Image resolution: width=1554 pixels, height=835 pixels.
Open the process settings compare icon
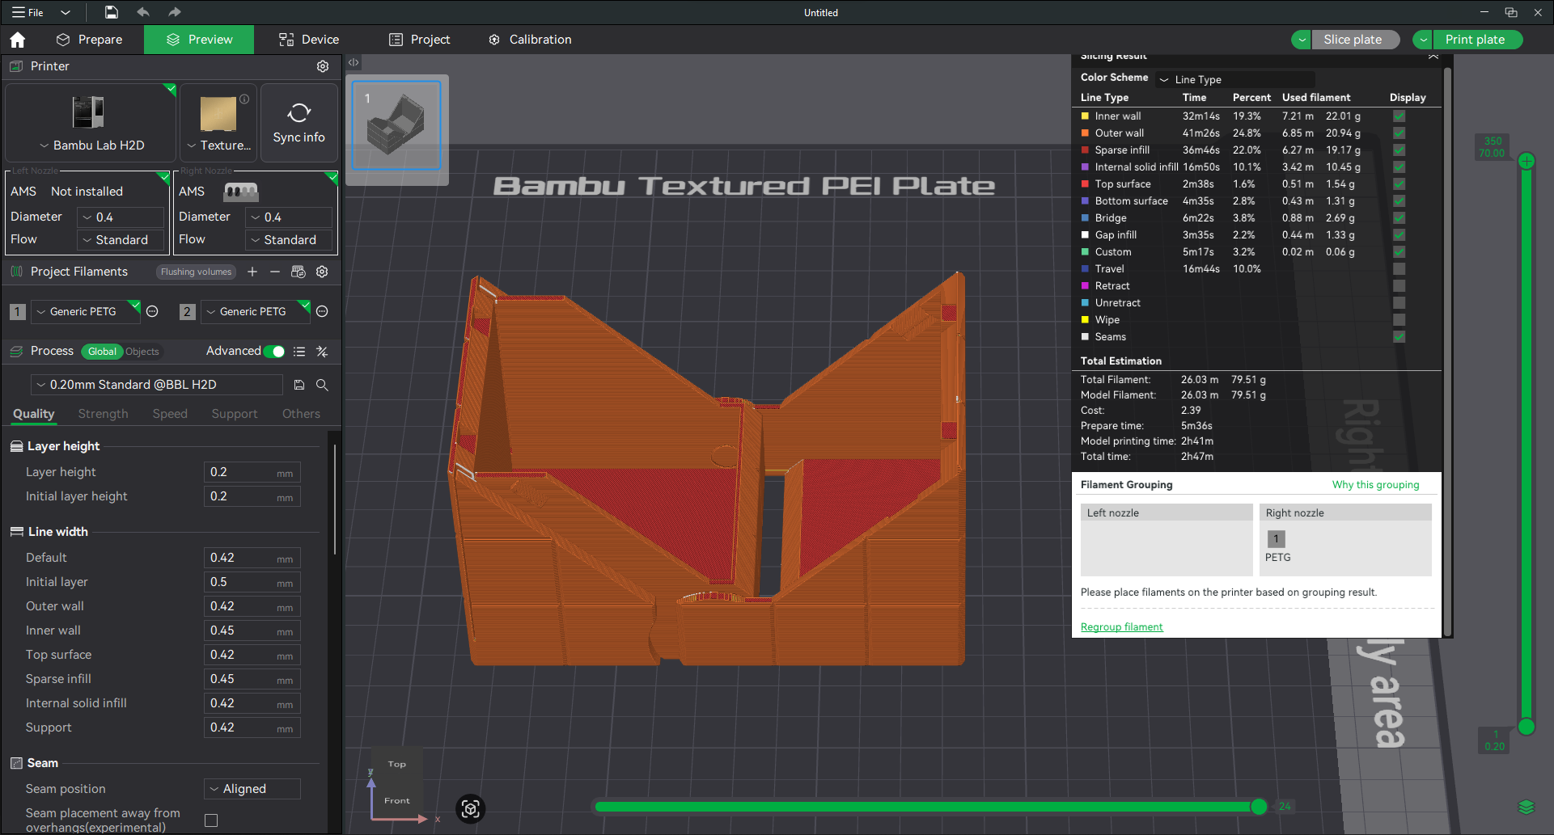click(322, 352)
